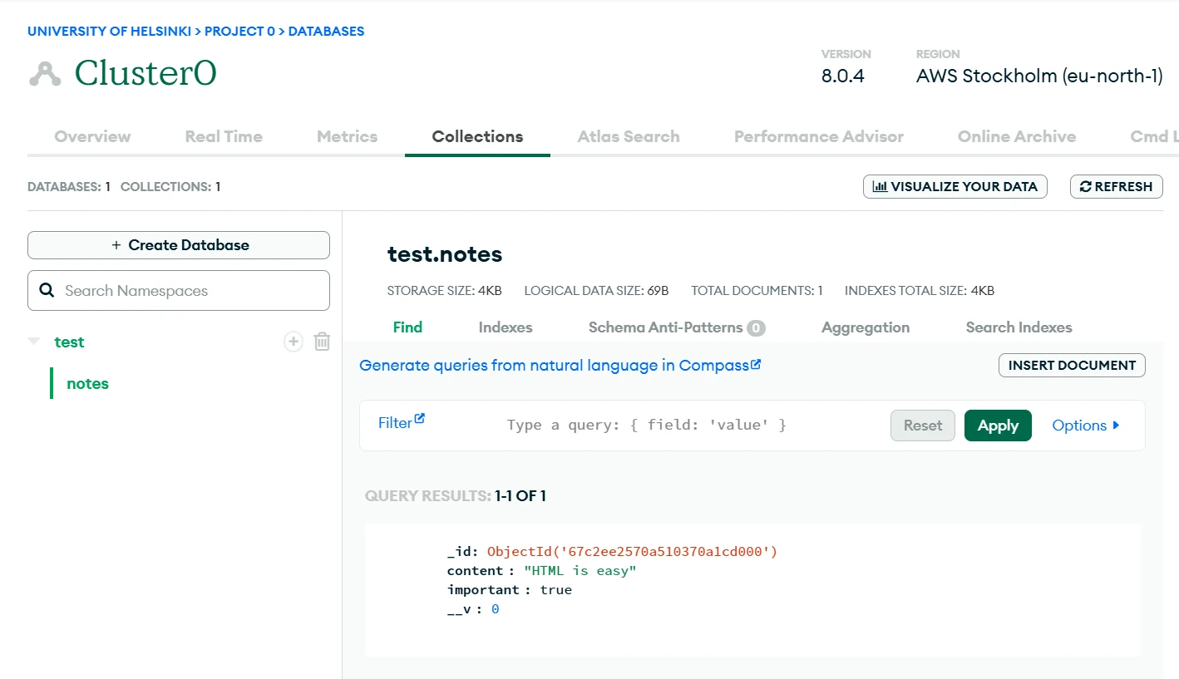Click the STORAGE SIZE: 4KB stat
The image size is (1179, 679).
(x=444, y=291)
